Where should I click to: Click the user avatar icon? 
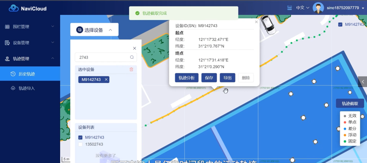318,8
